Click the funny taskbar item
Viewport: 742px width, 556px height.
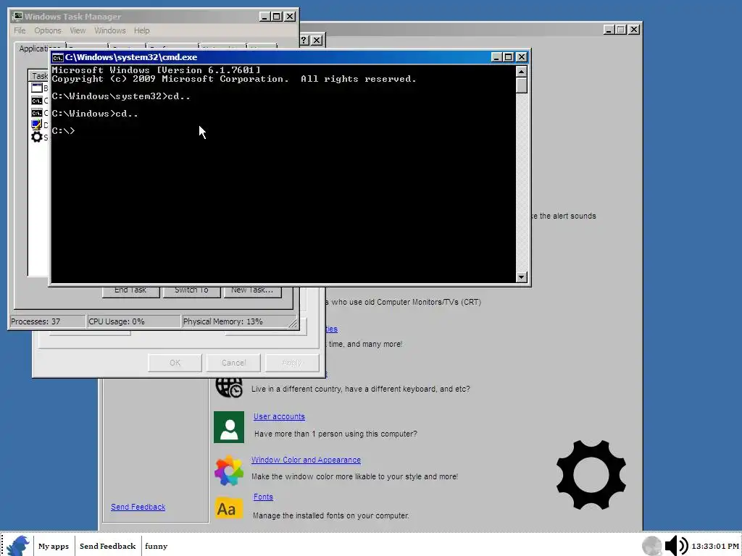point(157,546)
